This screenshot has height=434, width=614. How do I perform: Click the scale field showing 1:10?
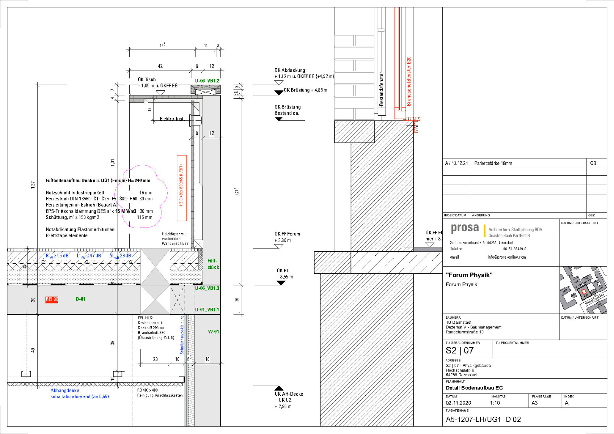(x=495, y=402)
